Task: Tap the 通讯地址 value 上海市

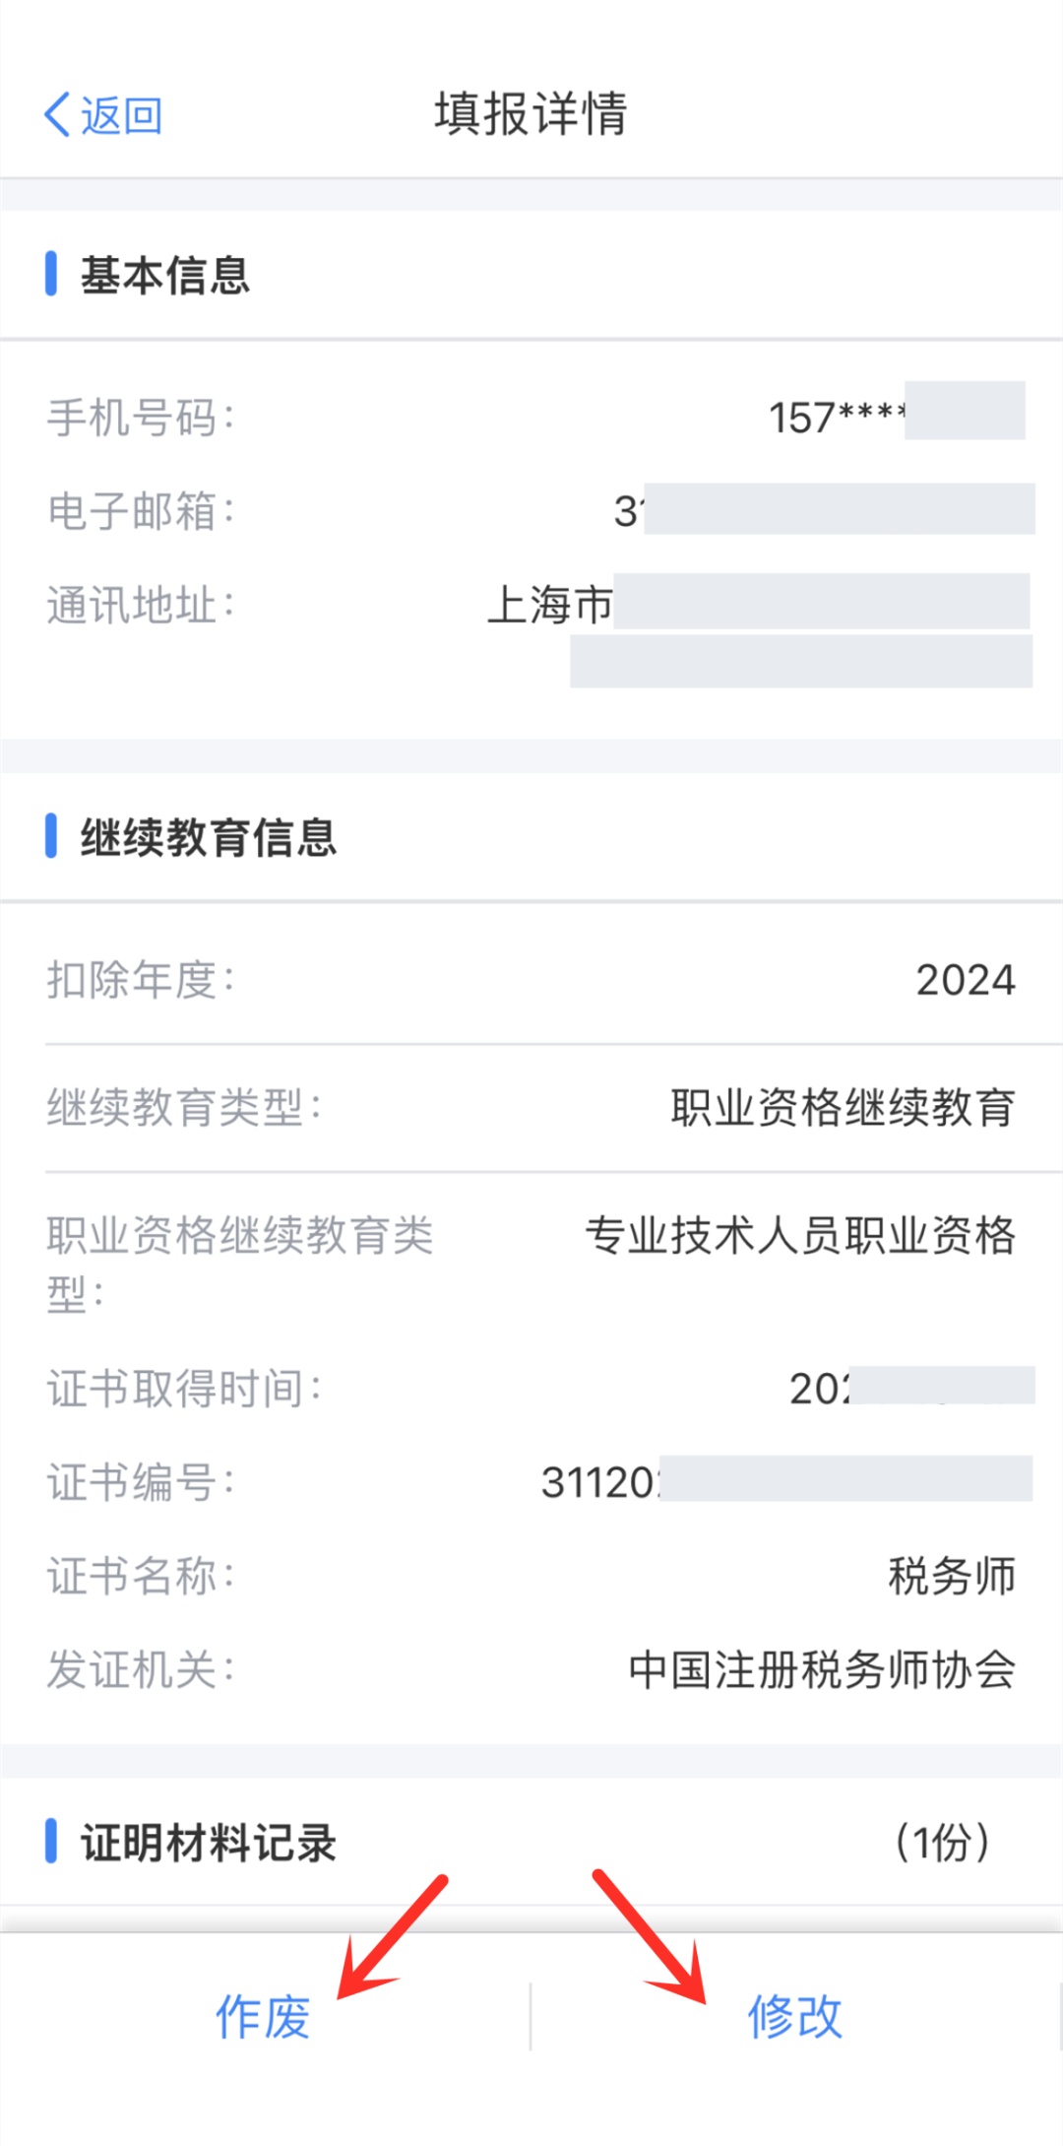Action: pyautogui.click(x=549, y=605)
